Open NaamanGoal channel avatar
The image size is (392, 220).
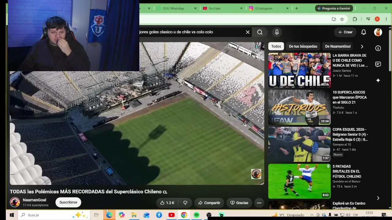coord(15,202)
